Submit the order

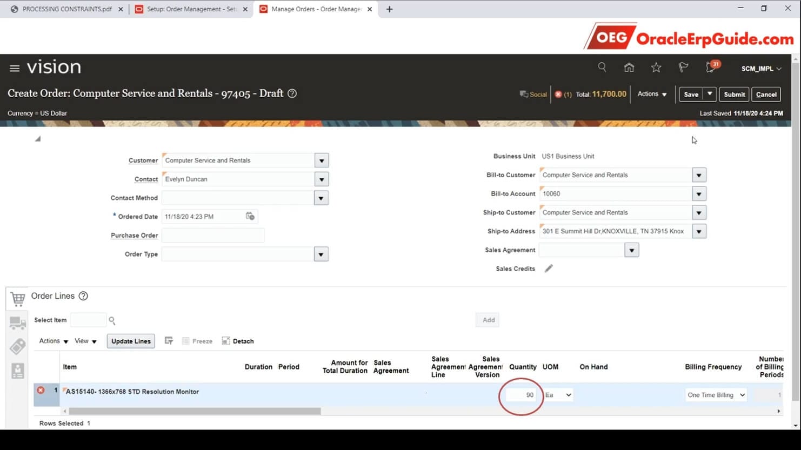pos(734,94)
